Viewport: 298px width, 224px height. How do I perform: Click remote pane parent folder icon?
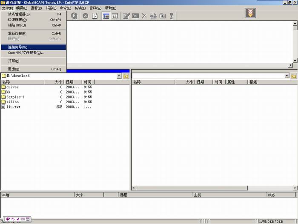(x=294, y=76)
